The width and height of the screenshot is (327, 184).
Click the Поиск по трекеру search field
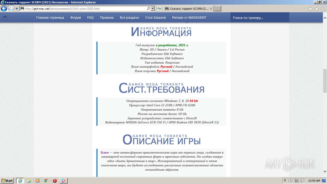click(x=260, y=18)
